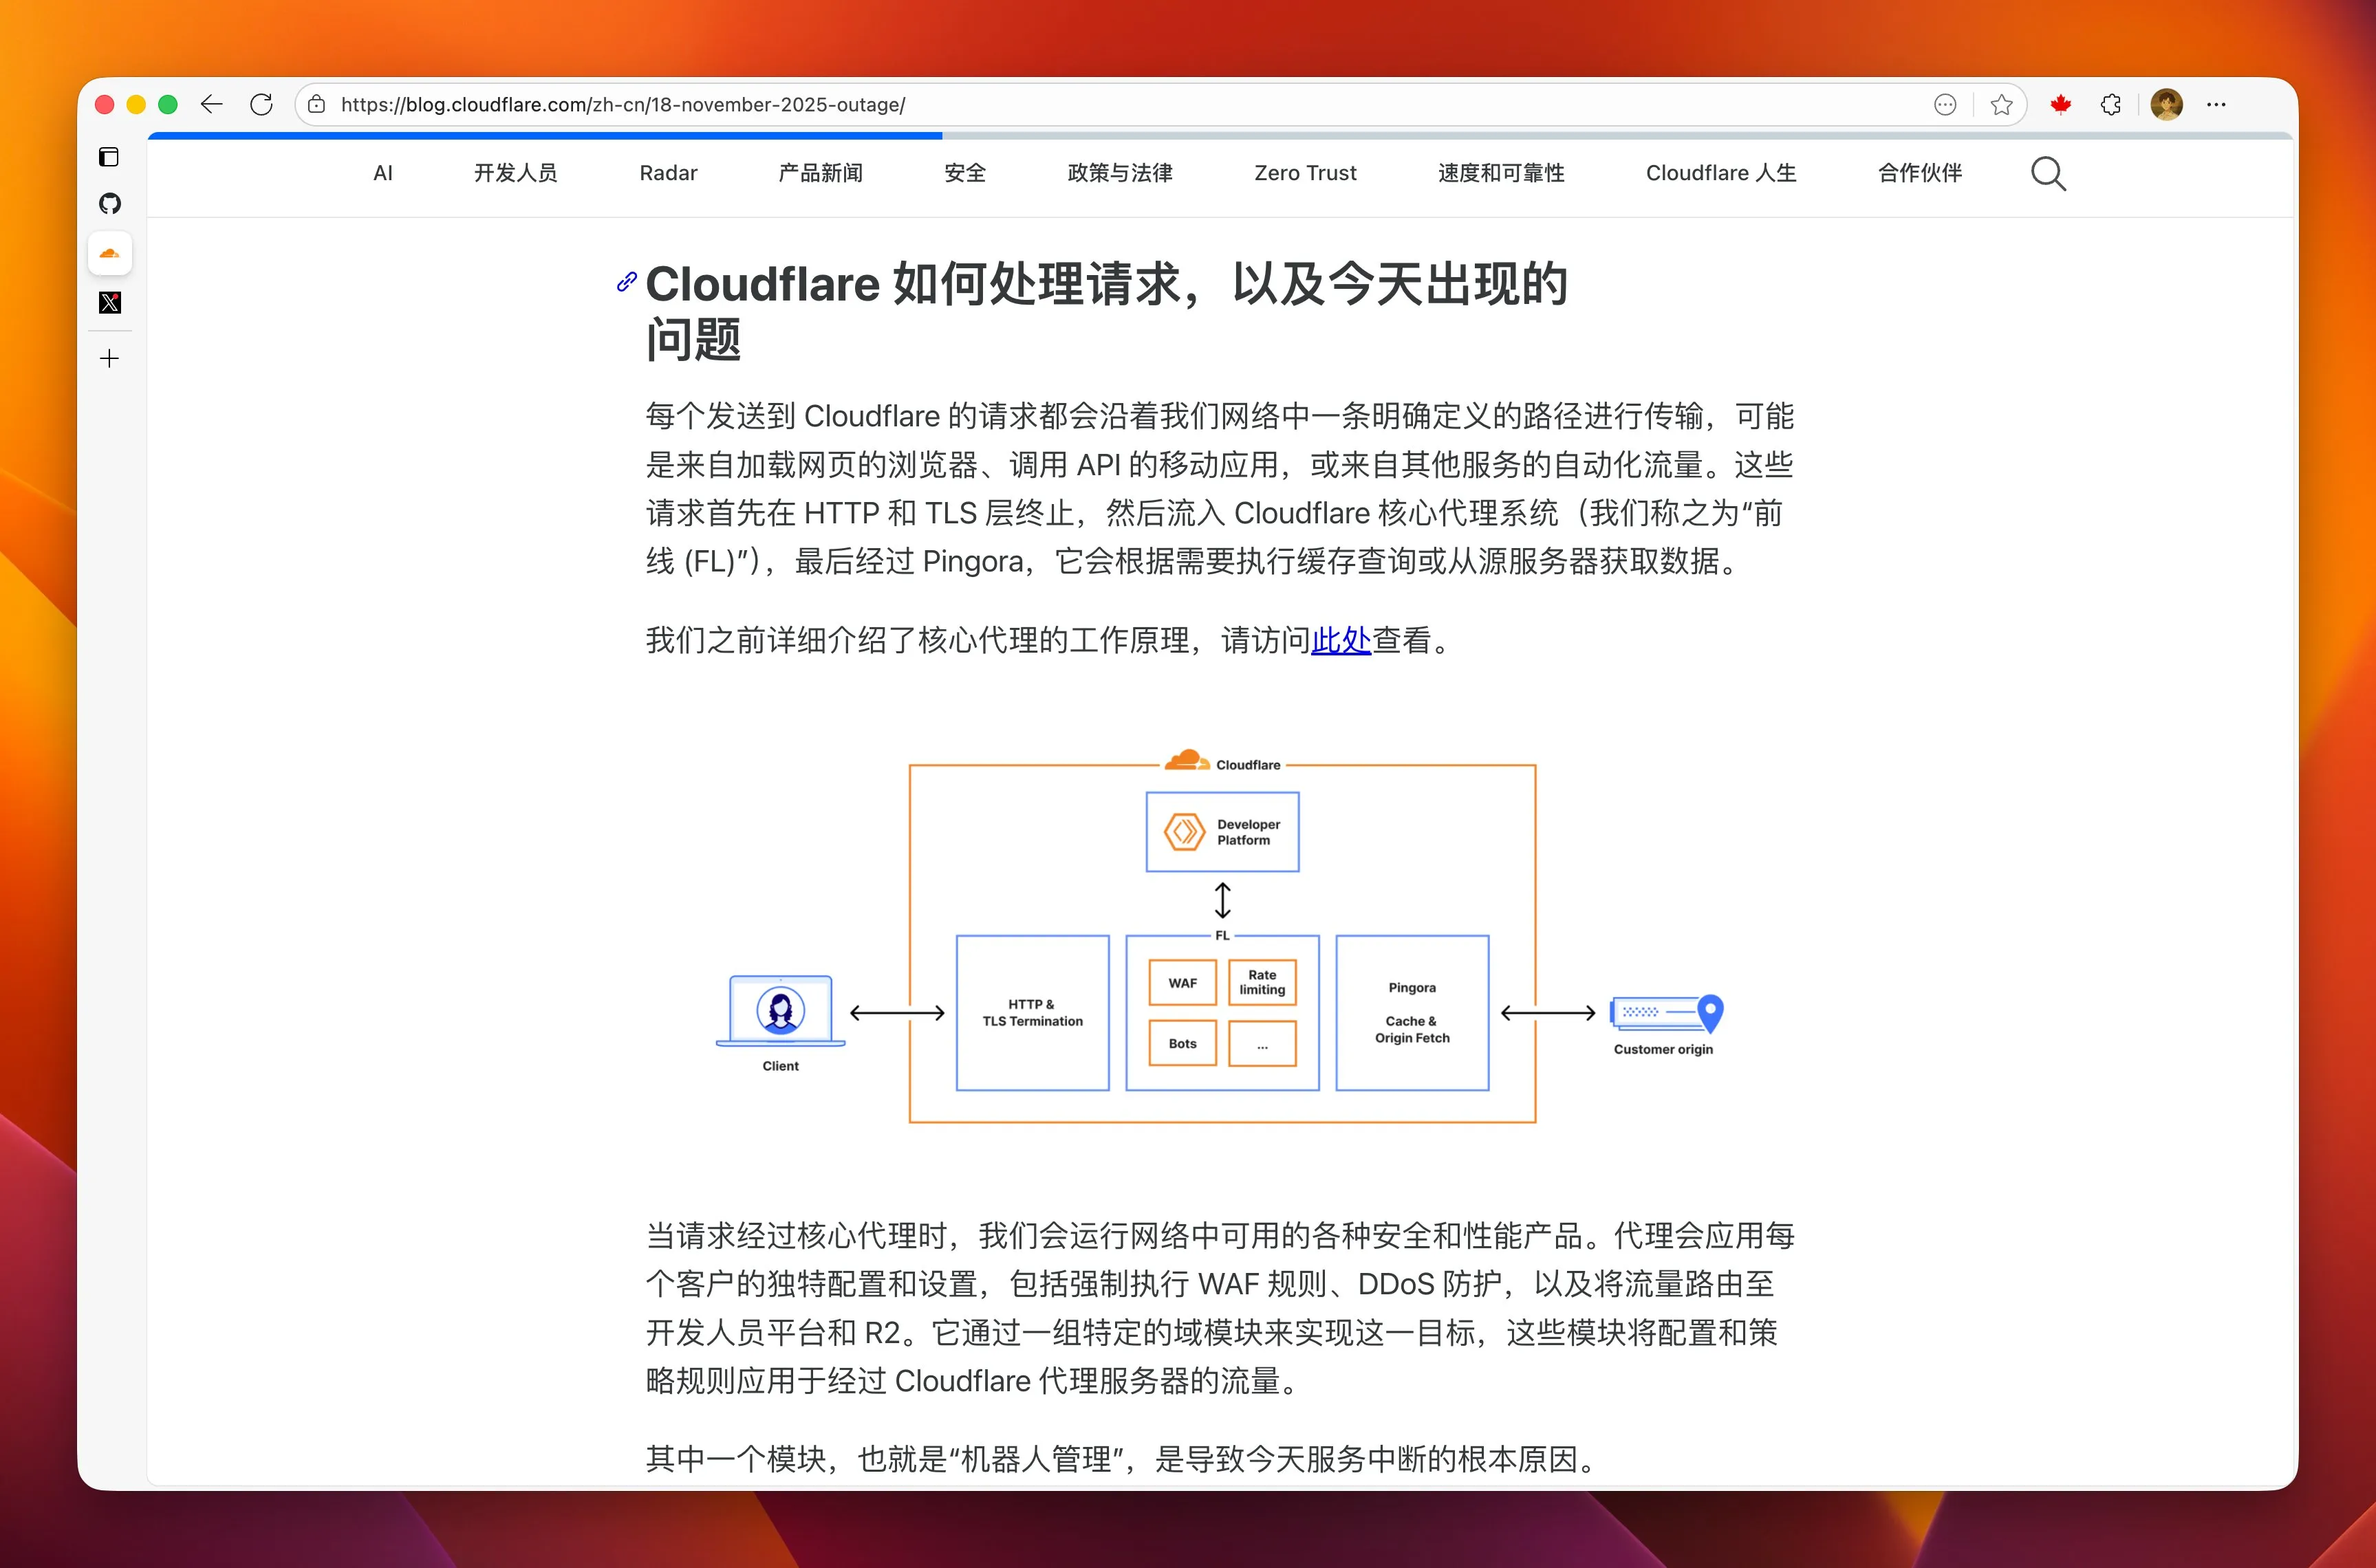Select the Cloudflare sidebar tab
Image resolution: width=2376 pixels, height=1568 pixels.
[x=110, y=254]
